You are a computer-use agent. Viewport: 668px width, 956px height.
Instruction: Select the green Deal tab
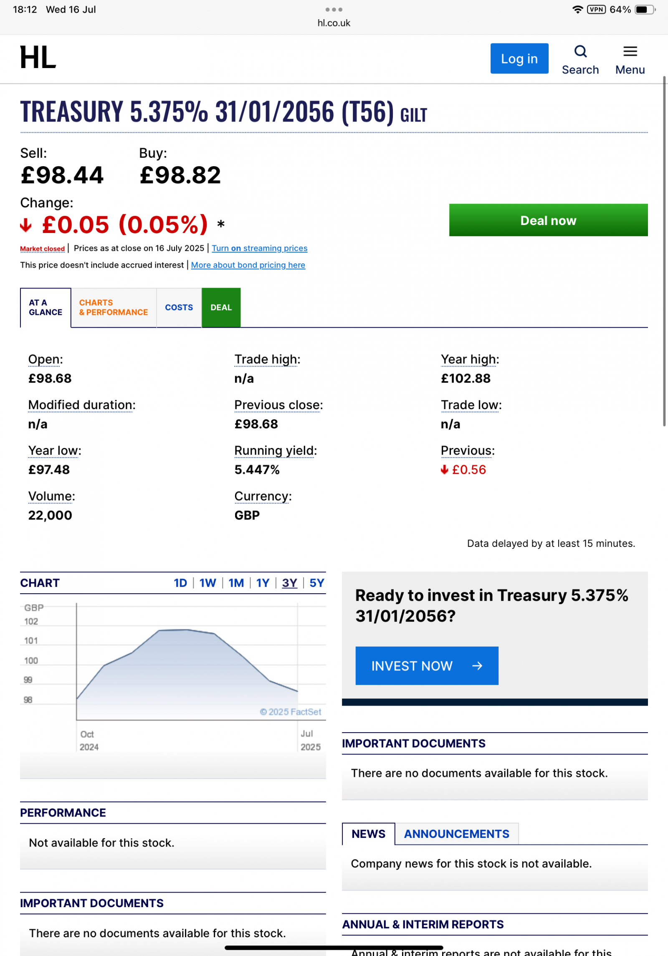click(221, 308)
